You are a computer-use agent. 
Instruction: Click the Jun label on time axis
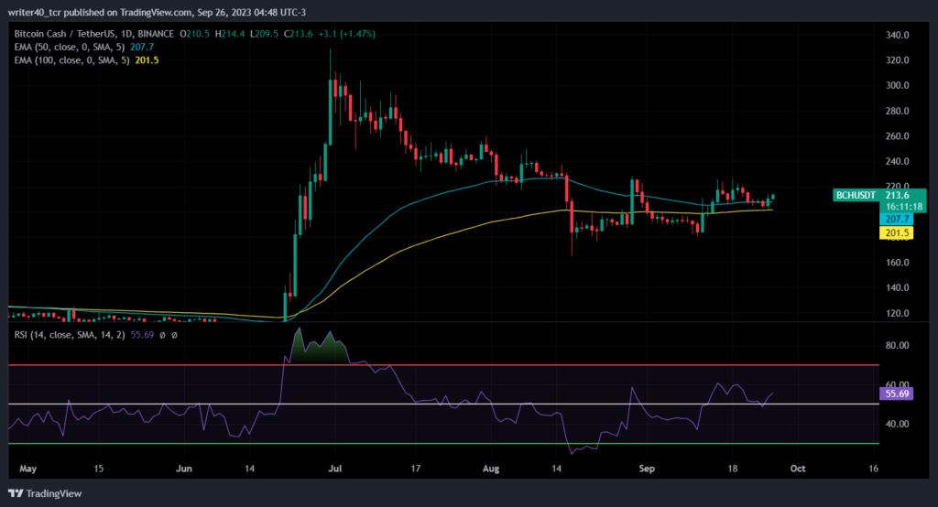(x=183, y=469)
